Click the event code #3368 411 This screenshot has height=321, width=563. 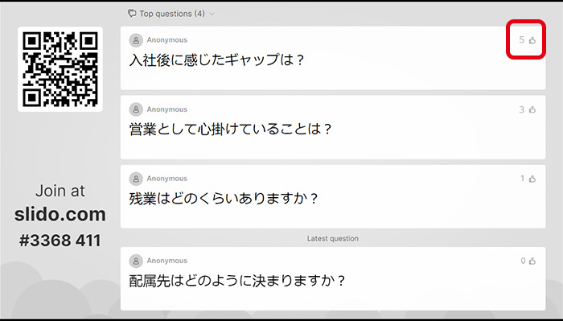[x=60, y=241]
